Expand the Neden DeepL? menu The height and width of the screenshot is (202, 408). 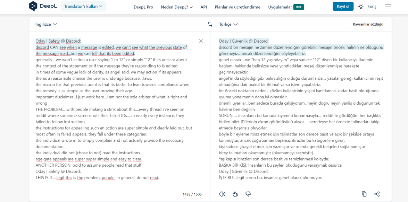click(x=177, y=7)
